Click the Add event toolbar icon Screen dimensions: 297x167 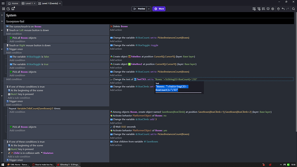click(x=254, y=9)
